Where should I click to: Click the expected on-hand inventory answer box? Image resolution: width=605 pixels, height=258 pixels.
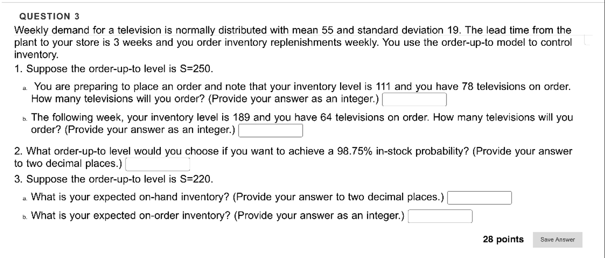click(480, 197)
